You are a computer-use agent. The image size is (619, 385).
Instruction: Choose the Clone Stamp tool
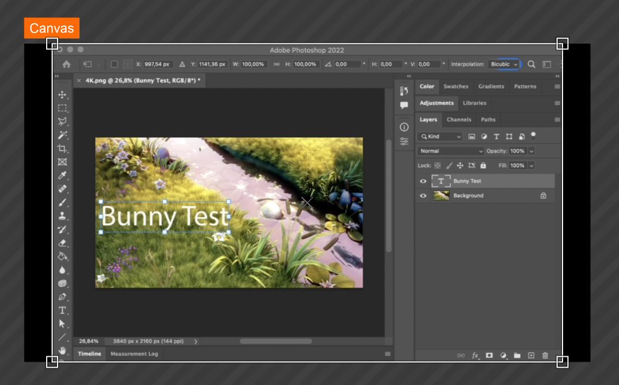click(x=62, y=216)
